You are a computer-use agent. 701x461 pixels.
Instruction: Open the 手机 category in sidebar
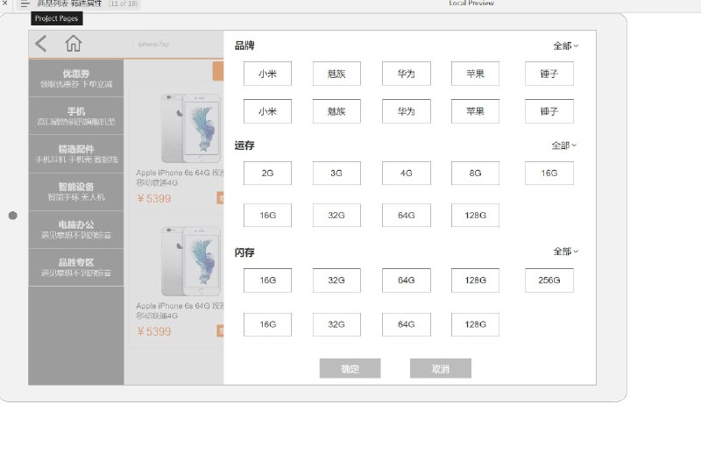click(76, 116)
